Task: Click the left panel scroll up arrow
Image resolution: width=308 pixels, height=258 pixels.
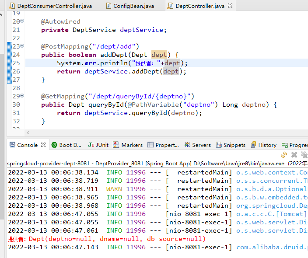Action: pos(1,15)
